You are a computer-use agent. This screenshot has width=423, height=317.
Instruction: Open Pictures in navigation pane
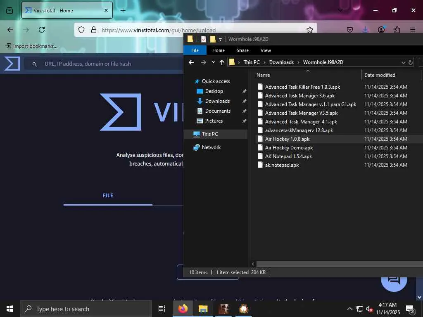(x=214, y=121)
